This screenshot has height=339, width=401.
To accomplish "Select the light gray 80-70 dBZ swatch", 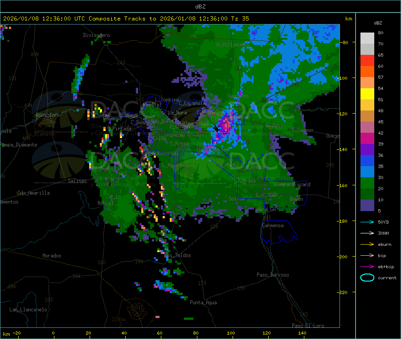I will 367,38.
